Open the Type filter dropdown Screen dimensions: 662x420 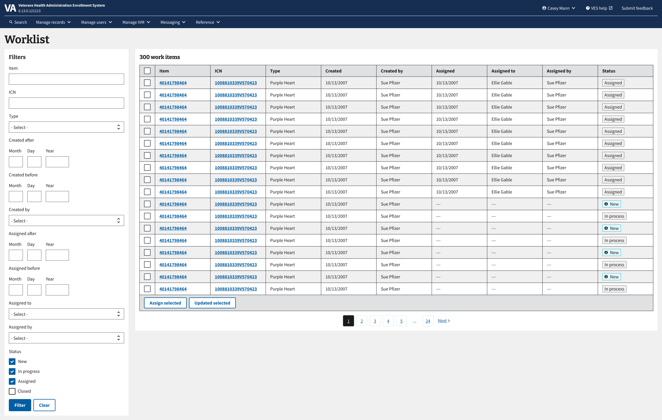click(x=66, y=127)
